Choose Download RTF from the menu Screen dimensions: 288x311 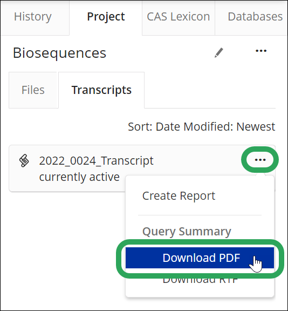pos(200,280)
